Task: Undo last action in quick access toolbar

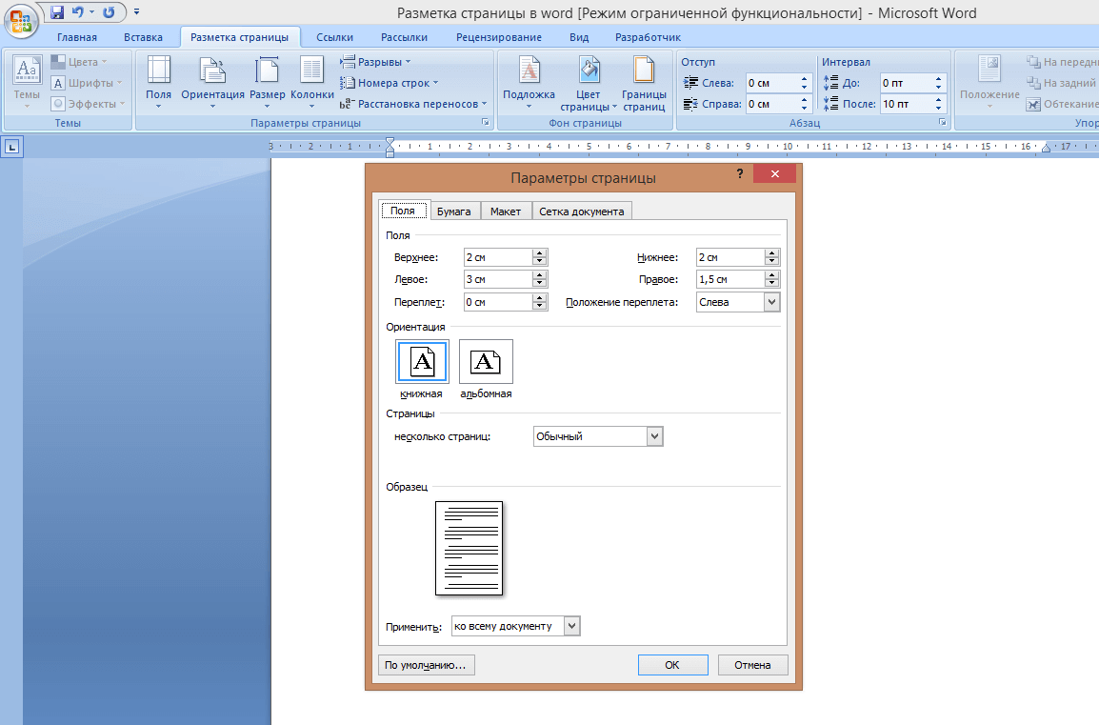Action: click(78, 12)
